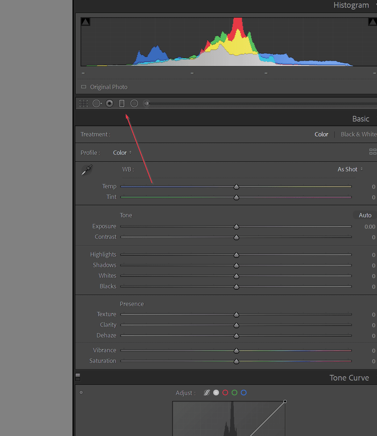This screenshot has height=436, width=377.
Task: Collapse the Basic panel header
Action: [360, 119]
